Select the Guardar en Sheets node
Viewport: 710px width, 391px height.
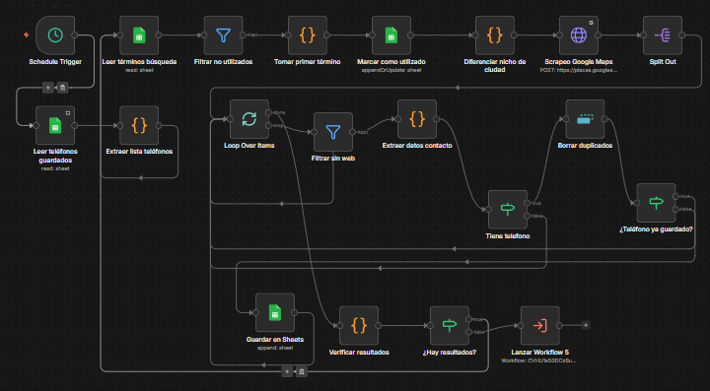click(275, 312)
